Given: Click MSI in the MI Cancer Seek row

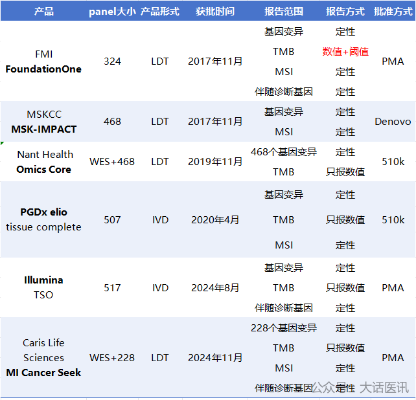Looking at the screenshot, I should pyautogui.click(x=284, y=368).
